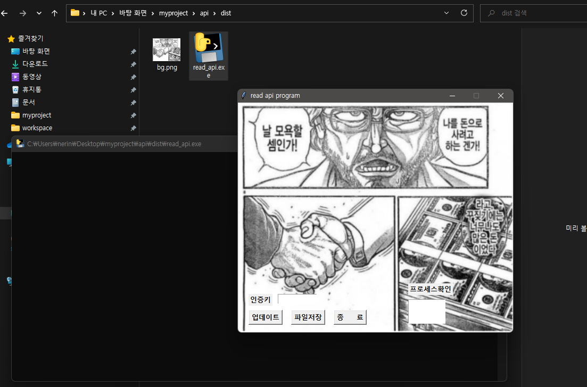Click the dist 검색 search field
This screenshot has width=587, height=387.
tap(533, 13)
